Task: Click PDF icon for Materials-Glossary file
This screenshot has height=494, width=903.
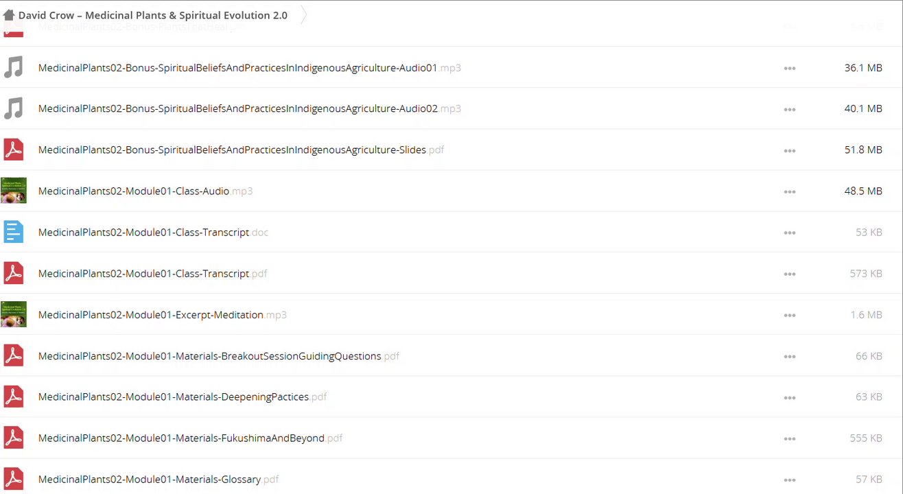Action: (14, 479)
